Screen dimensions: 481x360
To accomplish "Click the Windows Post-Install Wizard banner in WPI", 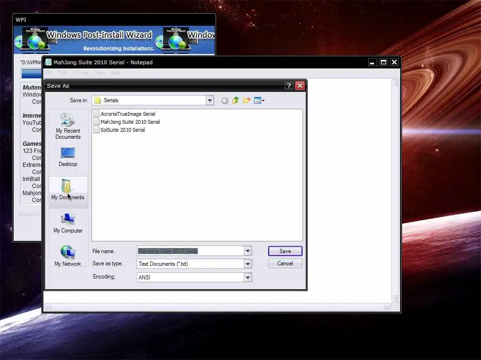I will pos(114,40).
